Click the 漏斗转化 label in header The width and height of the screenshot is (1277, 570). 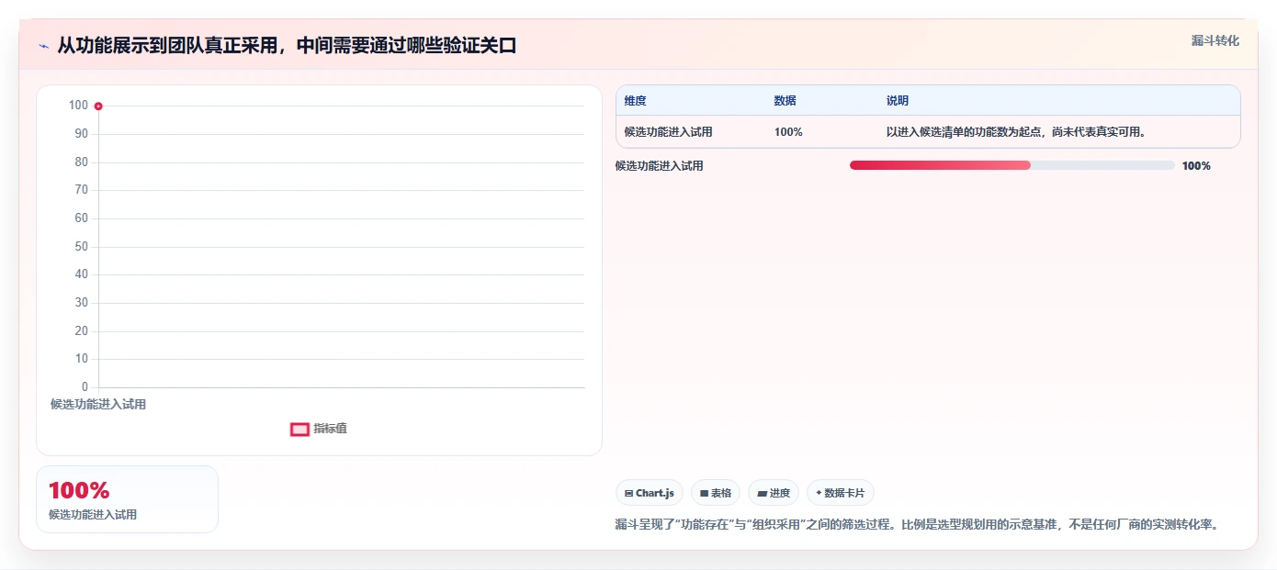point(1215,41)
